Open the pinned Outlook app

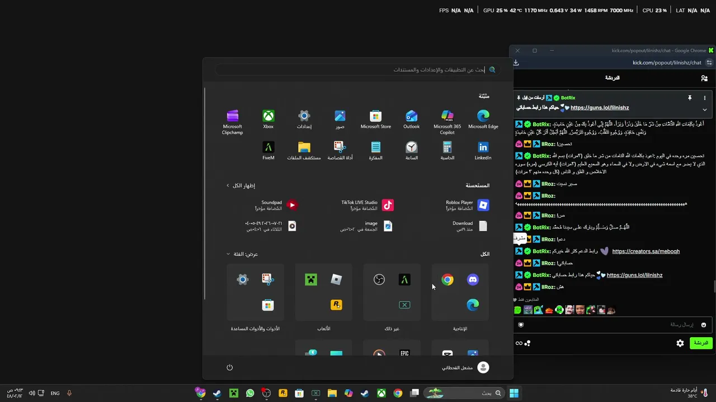pos(411,119)
